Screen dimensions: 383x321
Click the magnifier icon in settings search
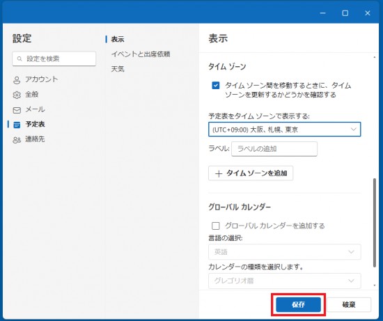[19, 58]
